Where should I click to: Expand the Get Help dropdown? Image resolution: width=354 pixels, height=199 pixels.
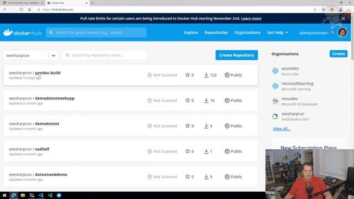pos(278,33)
